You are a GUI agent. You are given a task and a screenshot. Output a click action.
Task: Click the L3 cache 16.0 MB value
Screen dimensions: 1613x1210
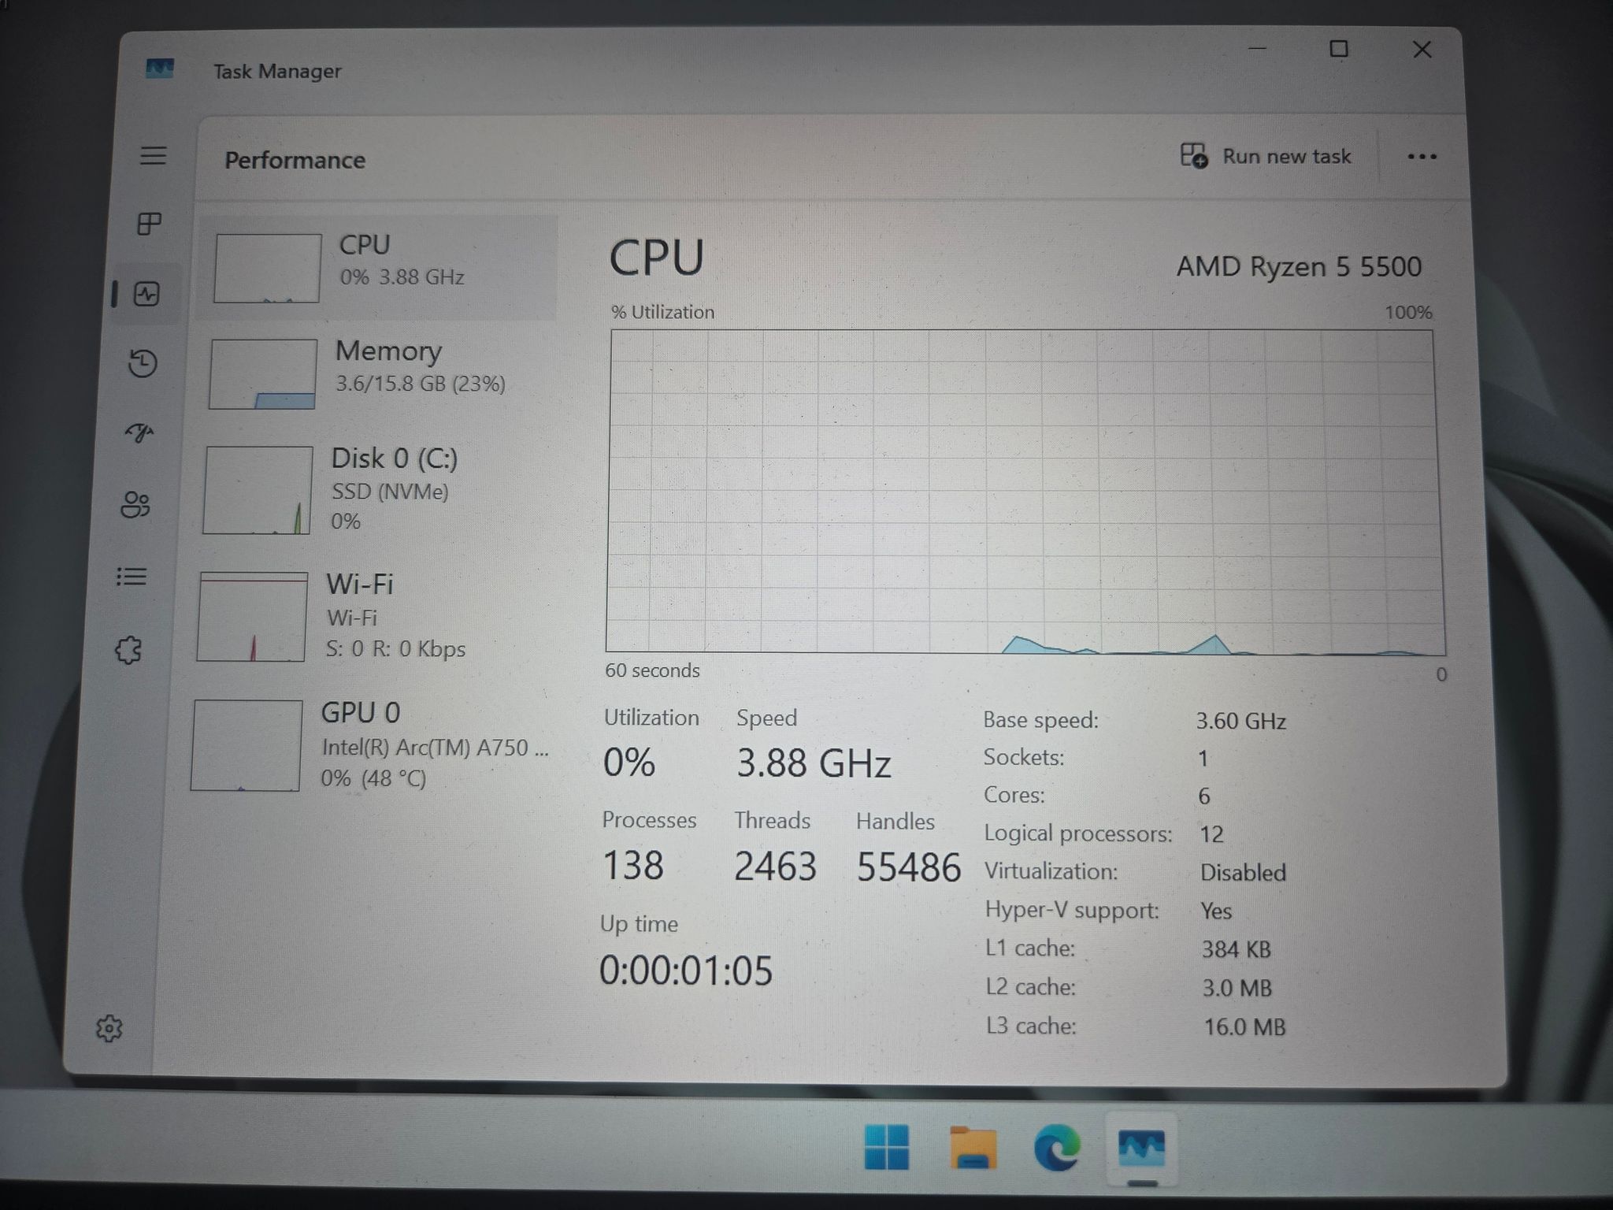coord(1244,1026)
